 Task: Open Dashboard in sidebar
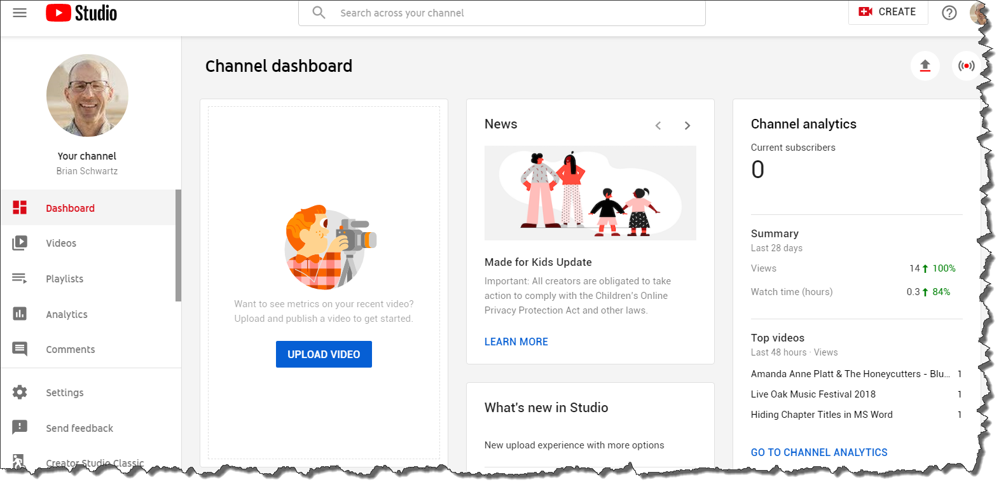pos(88,207)
